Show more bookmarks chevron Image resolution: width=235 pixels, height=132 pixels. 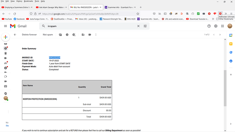click(213, 19)
